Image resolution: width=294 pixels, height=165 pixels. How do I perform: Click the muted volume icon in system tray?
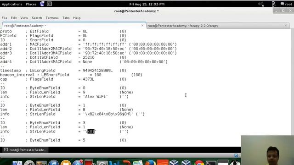click(x=261, y=4)
